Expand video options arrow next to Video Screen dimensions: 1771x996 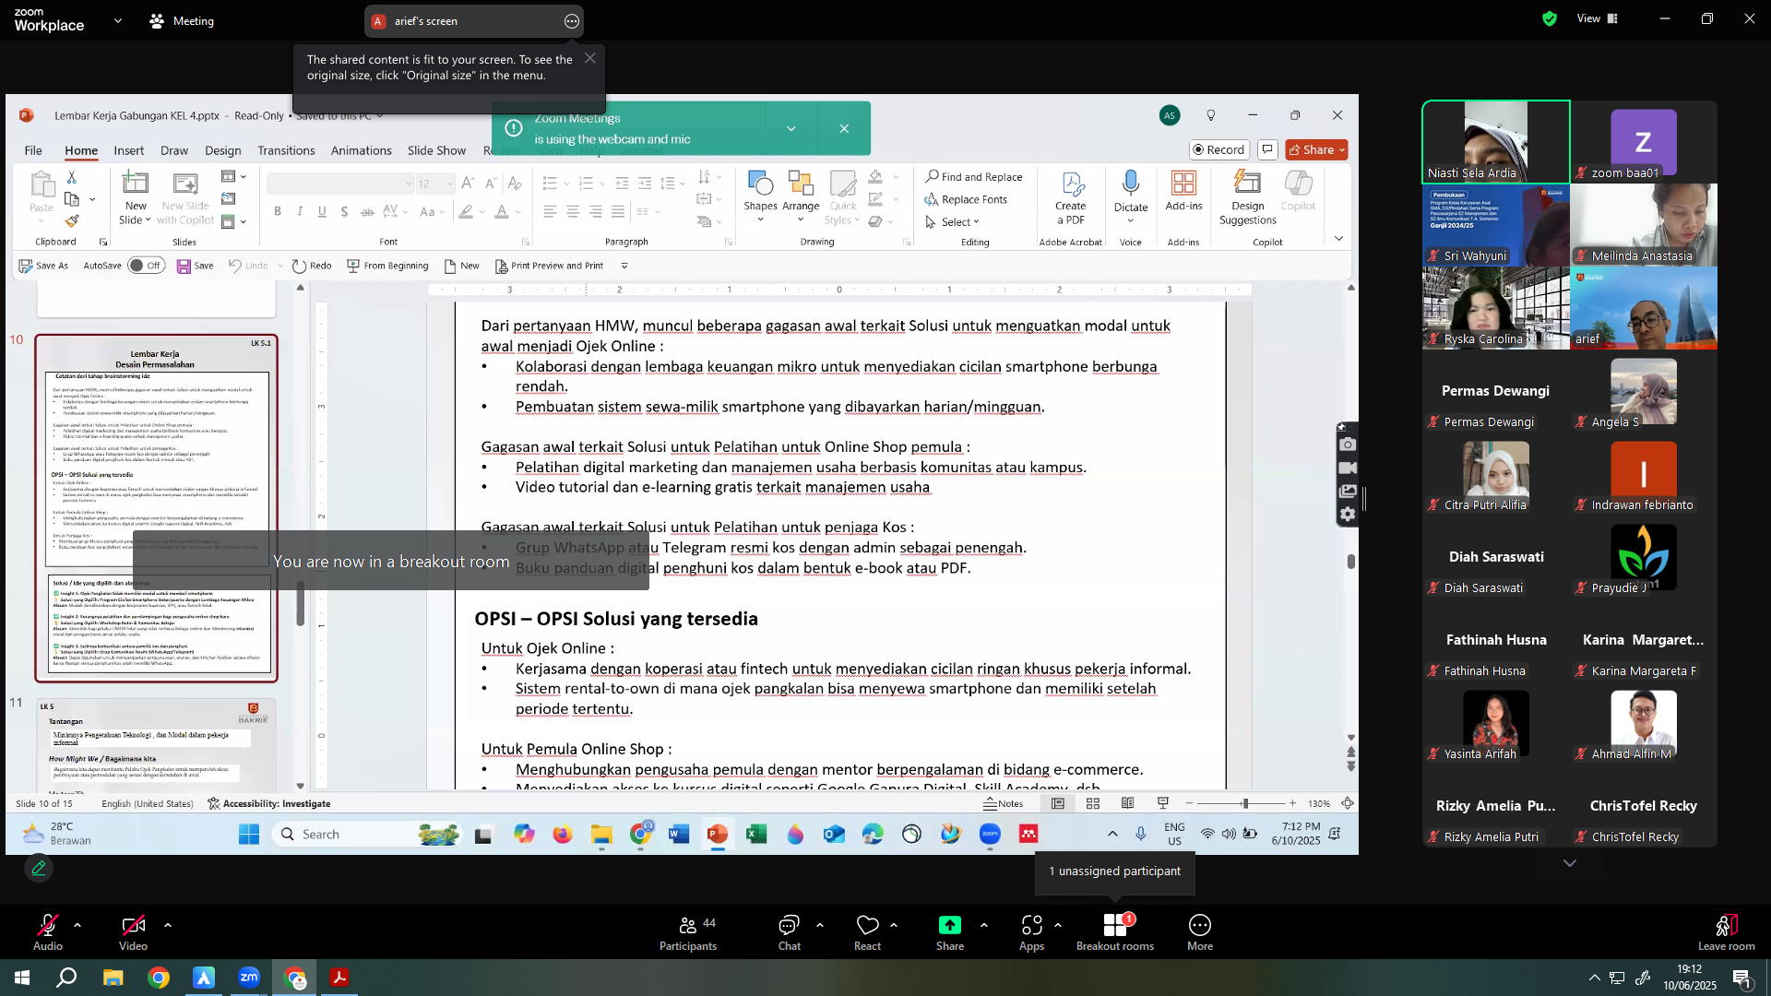point(167,924)
